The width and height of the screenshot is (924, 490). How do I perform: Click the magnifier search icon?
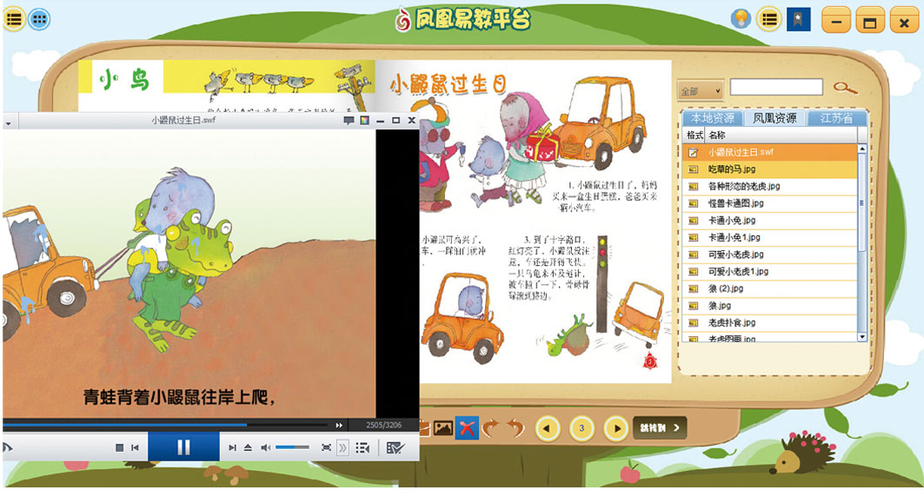point(845,88)
